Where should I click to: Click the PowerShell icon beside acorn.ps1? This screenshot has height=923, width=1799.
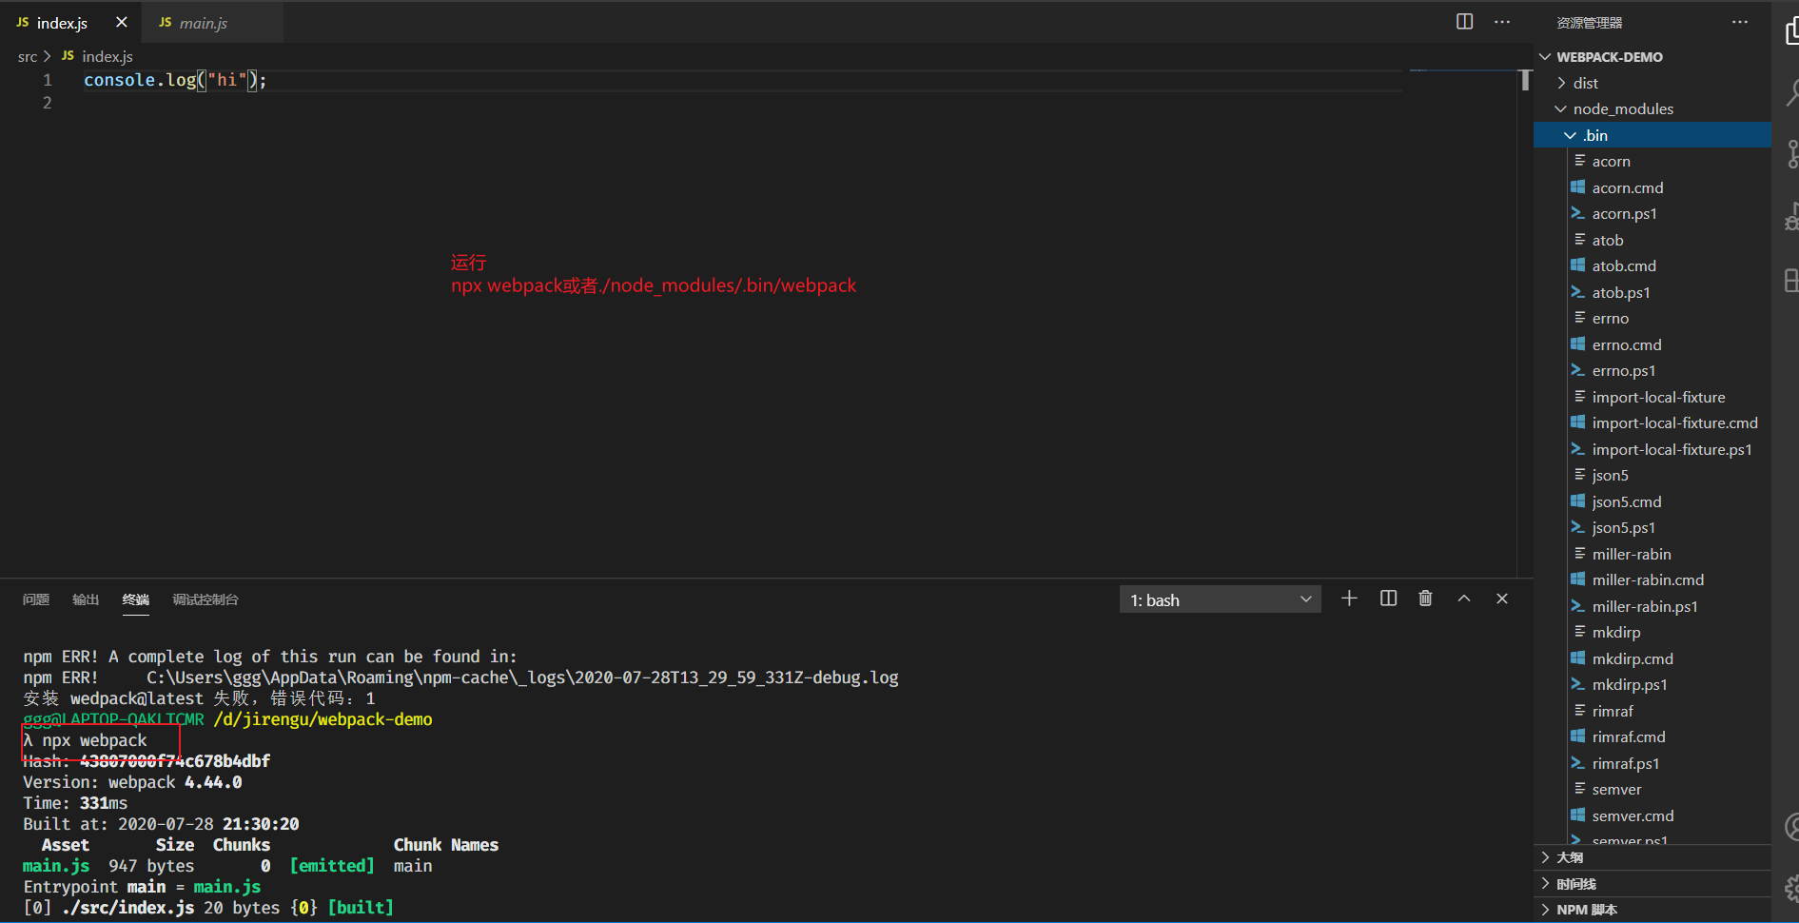click(x=1578, y=213)
